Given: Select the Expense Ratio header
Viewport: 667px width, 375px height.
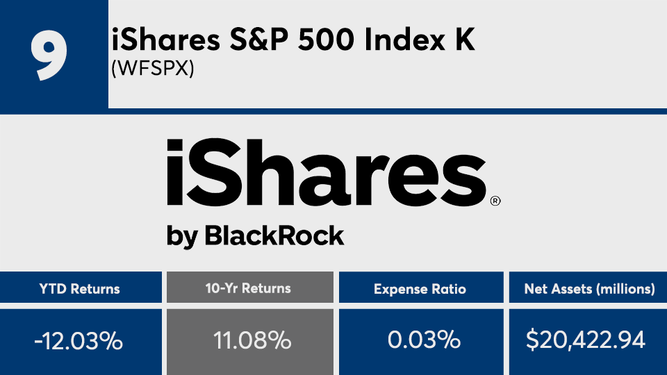Looking at the screenshot, I should coord(420,289).
